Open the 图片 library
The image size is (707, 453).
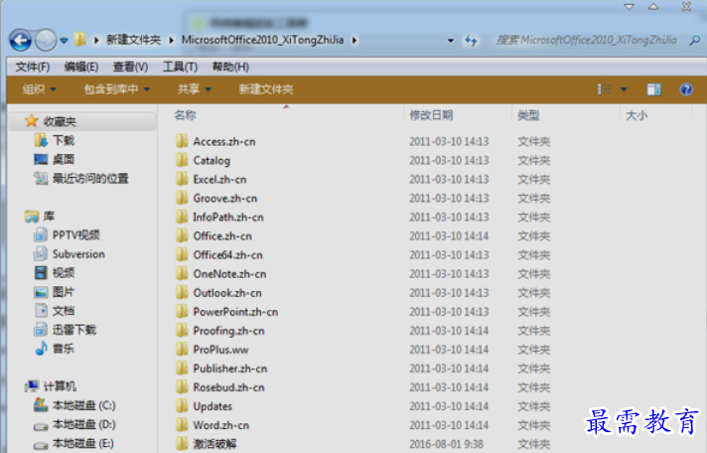(64, 292)
